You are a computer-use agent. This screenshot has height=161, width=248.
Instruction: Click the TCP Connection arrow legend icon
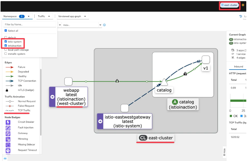click(9, 81)
